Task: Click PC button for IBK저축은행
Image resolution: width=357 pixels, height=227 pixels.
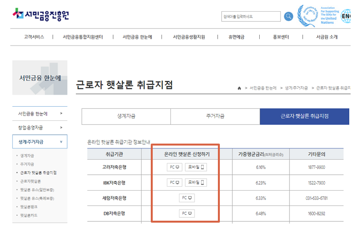Action: pyautogui.click(x=175, y=182)
